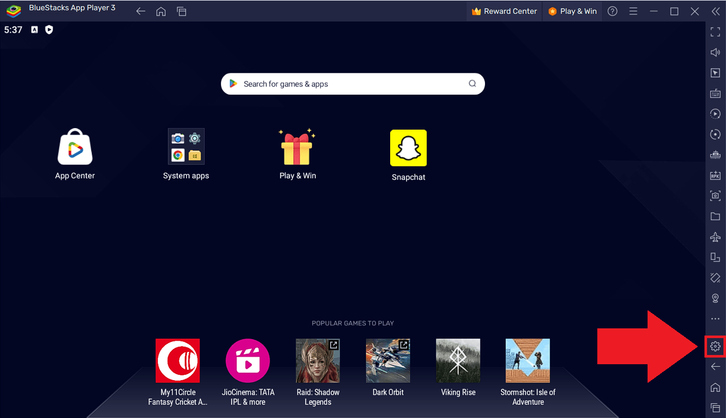Select the Install APK sidebar icon
The width and height of the screenshot is (726, 418).
click(x=715, y=175)
